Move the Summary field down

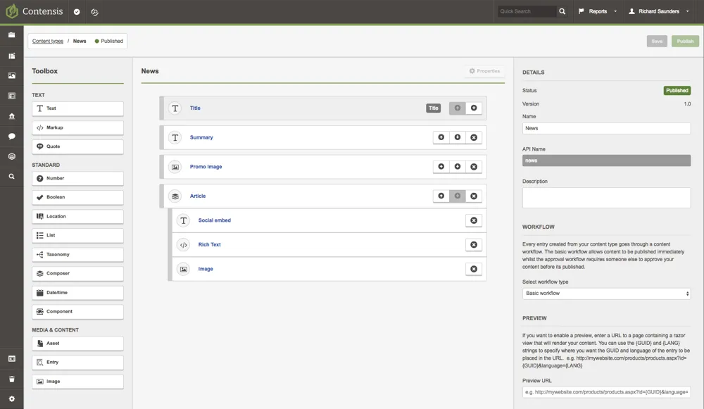(457, 137)
